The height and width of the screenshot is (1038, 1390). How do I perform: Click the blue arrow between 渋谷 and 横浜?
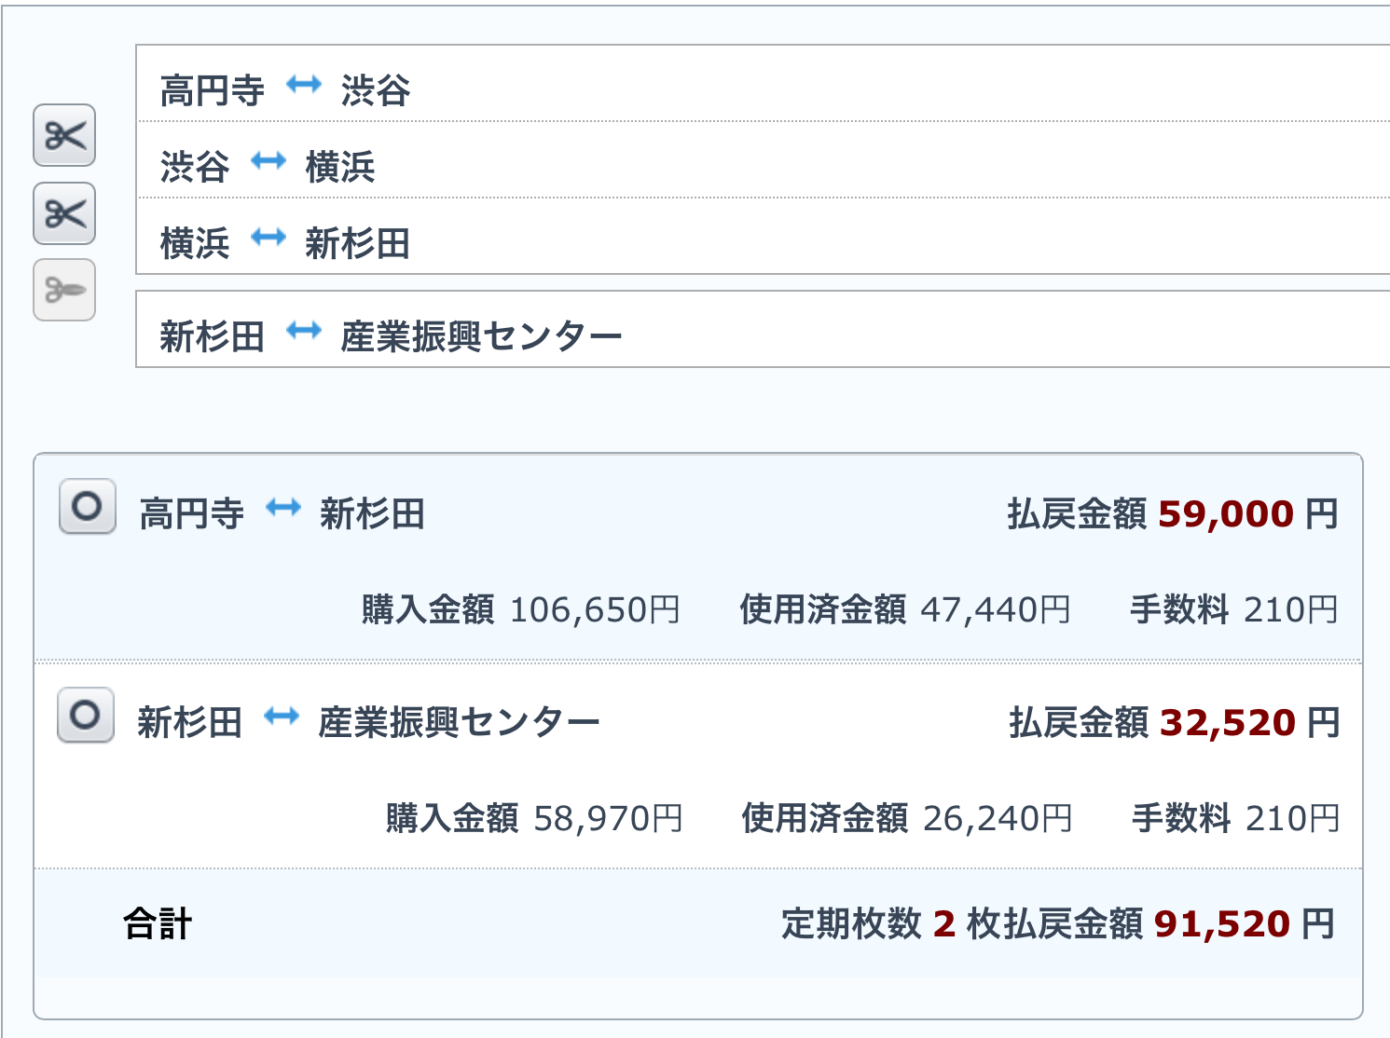click(268, 162)
